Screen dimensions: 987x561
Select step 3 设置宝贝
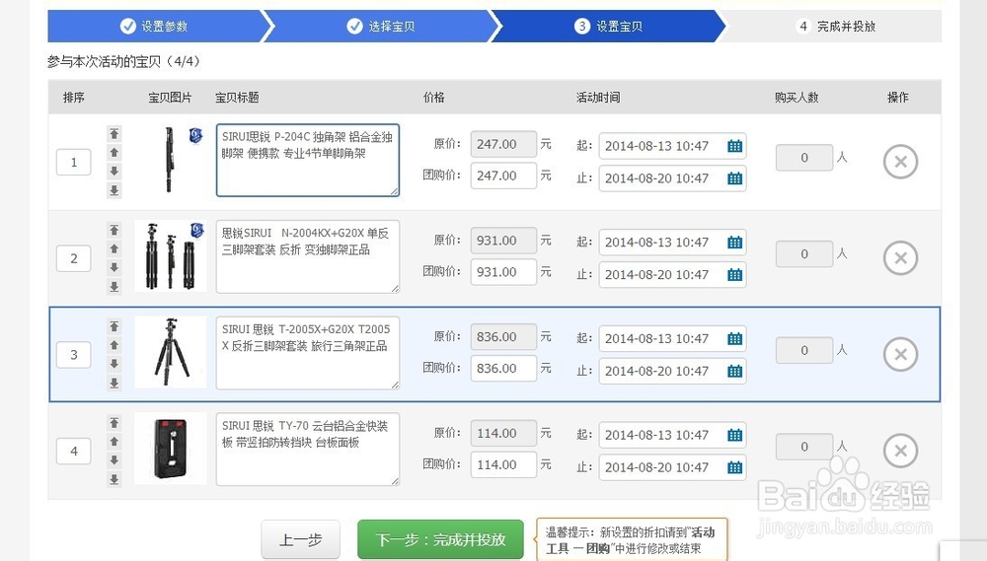pos(609,26)
